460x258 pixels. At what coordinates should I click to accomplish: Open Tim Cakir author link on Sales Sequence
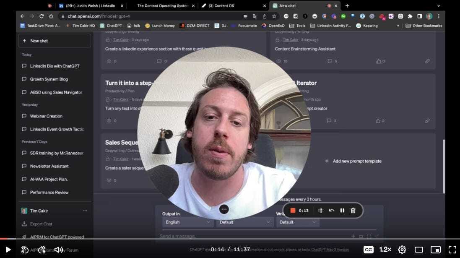pyautogui.click(x=121, y=159)
